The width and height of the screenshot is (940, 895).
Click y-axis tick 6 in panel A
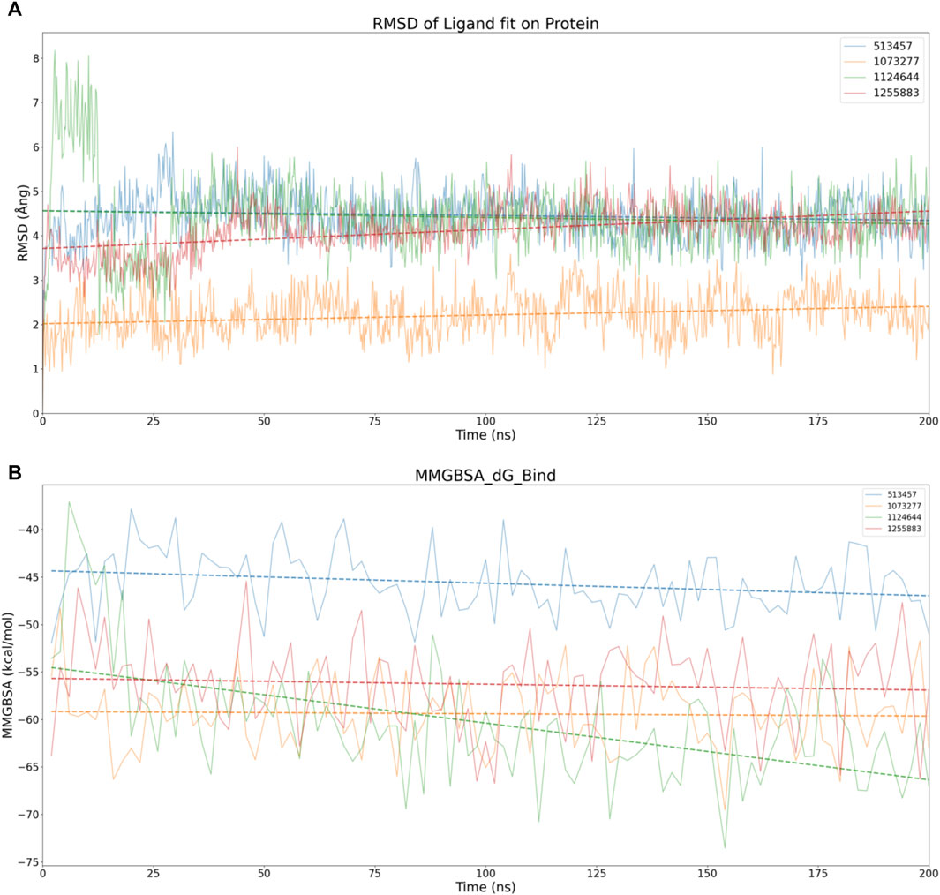(36, 147)
